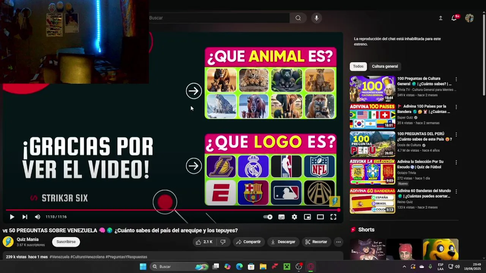
Task: Click the YouTube search input field
Action: coord(219,18)
